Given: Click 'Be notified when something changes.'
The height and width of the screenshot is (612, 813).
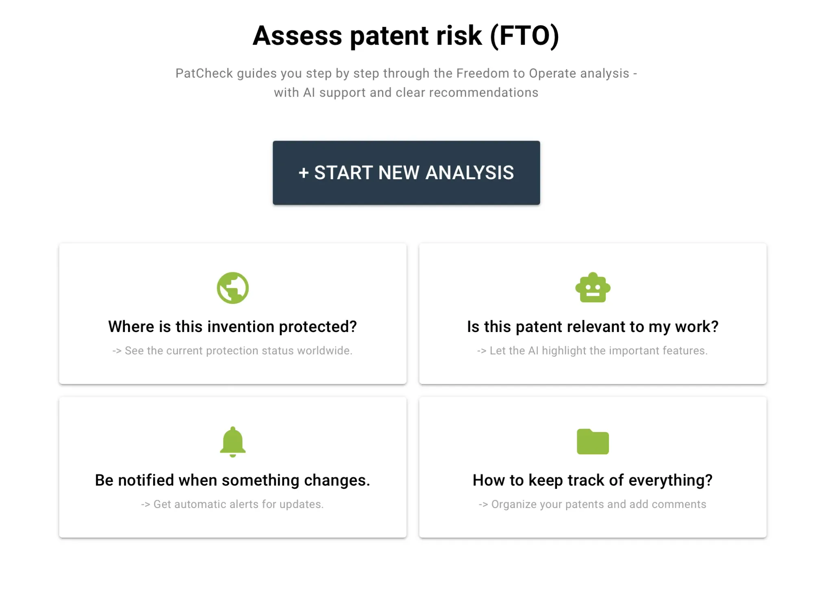Looking at the screenshot, I should click(x=232, y=480).
